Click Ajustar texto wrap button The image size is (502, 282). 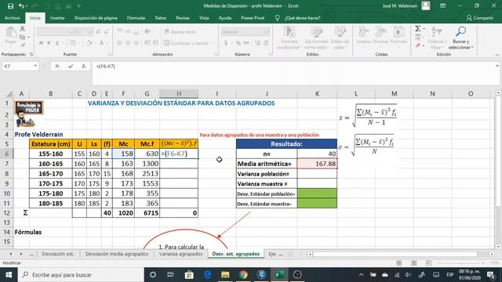[x=180, y=31]
